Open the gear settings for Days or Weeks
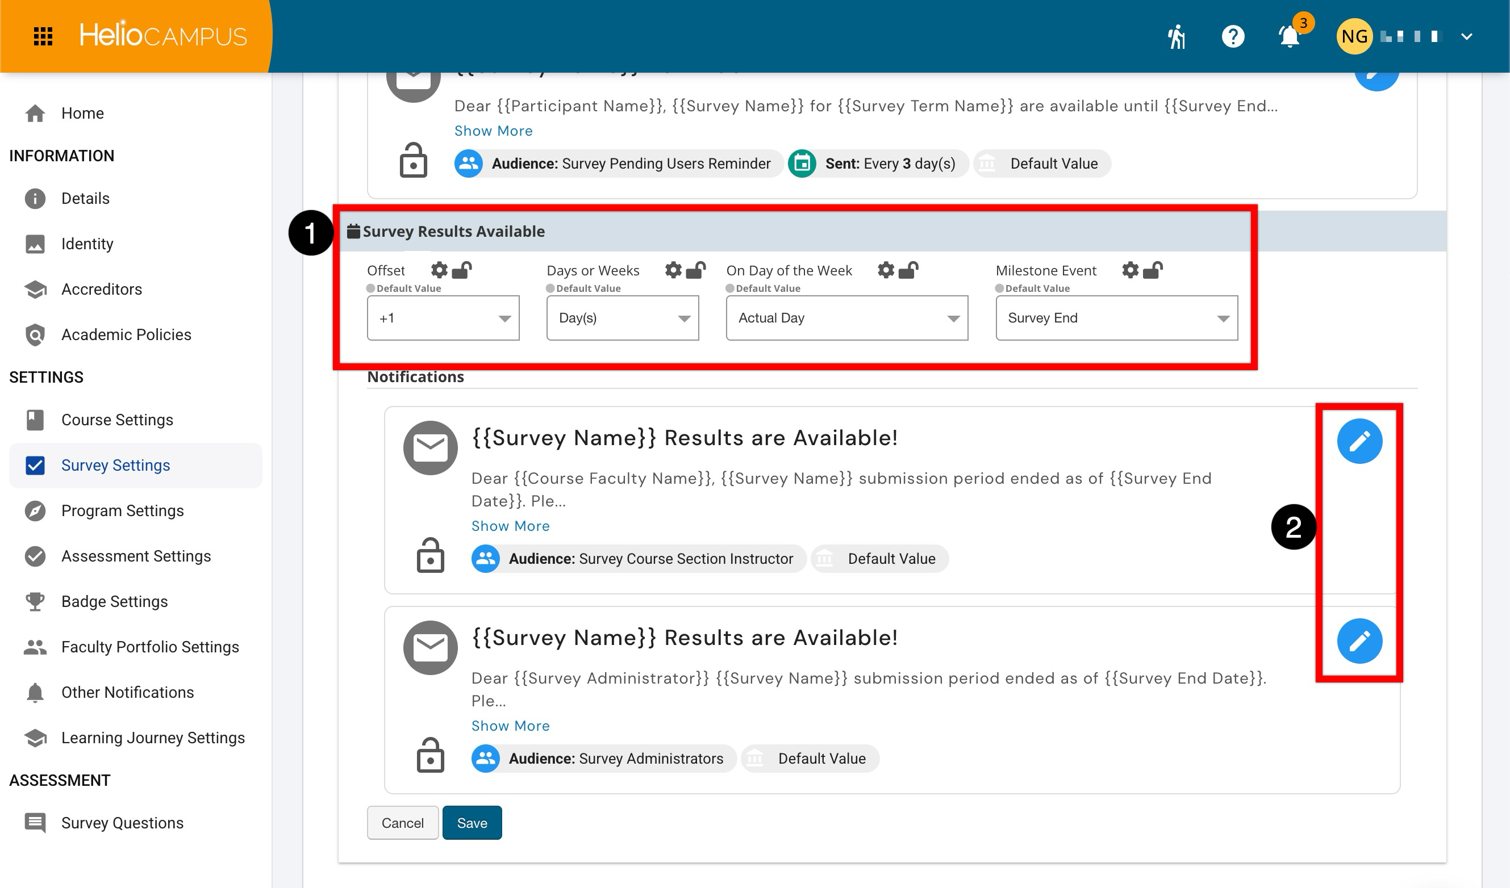 674,270
